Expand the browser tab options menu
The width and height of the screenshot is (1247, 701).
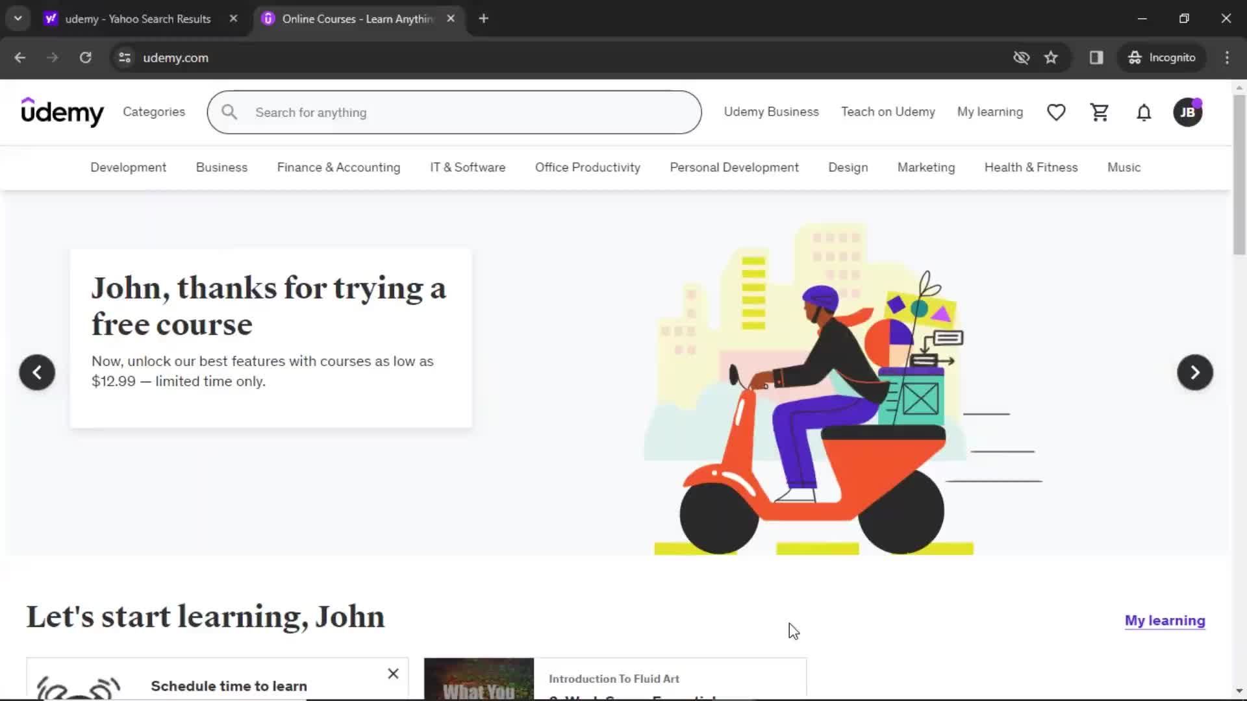coord(18,18)
